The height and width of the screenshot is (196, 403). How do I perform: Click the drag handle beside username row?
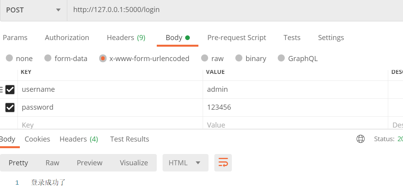[x=2, y=89]
